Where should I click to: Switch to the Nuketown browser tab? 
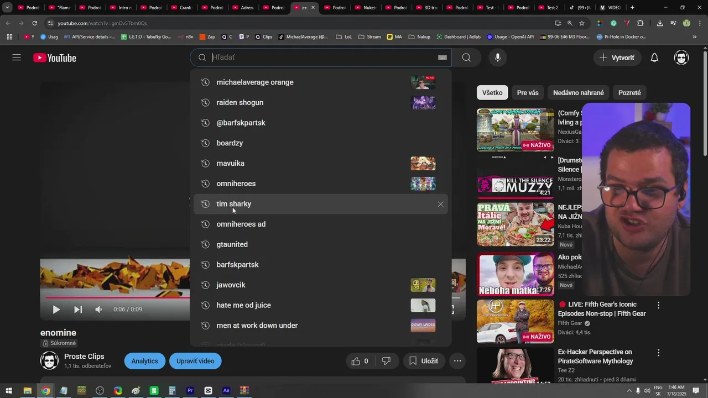[x=366, y=8]
